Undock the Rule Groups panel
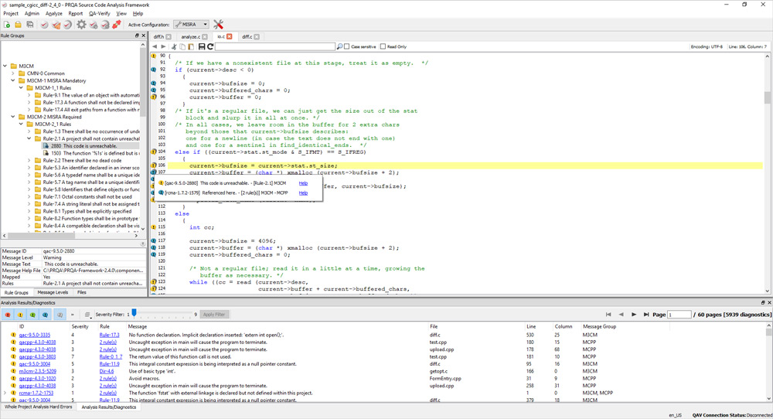773x419 pixels. coord(137,36)
